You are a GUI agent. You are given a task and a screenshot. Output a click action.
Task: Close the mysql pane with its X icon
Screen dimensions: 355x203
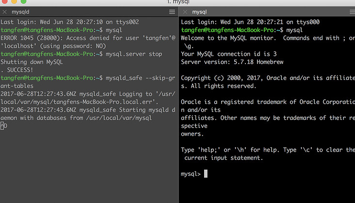click(x=185, y=12)
